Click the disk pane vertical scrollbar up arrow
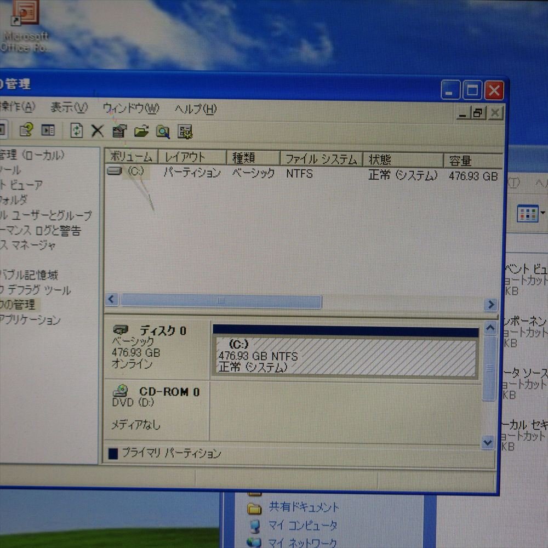The width and height of the screenshot is (548, 548). coord(490,328)
